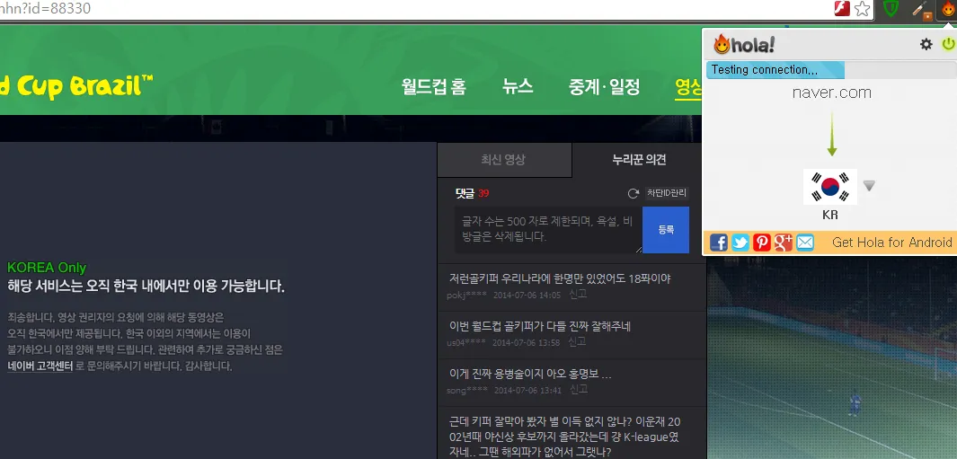This screenshot has width=957, height=459.
Task: Report comment by song**** with 신고
Action: pos(579,390)
